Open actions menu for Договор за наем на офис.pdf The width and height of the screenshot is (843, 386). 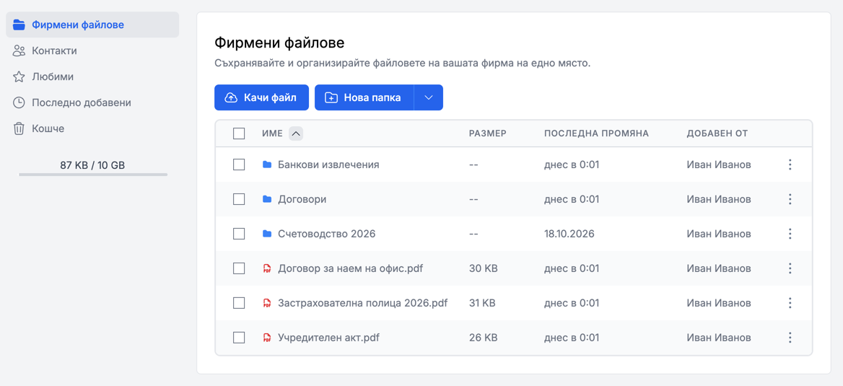pyautogui.click(x=790, y=268)
